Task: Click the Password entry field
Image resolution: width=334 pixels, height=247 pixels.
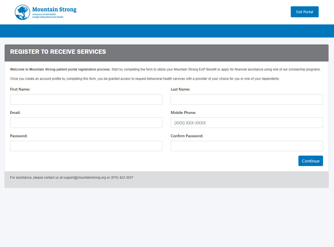Action: pyautogui.click(x=86, y=146)
